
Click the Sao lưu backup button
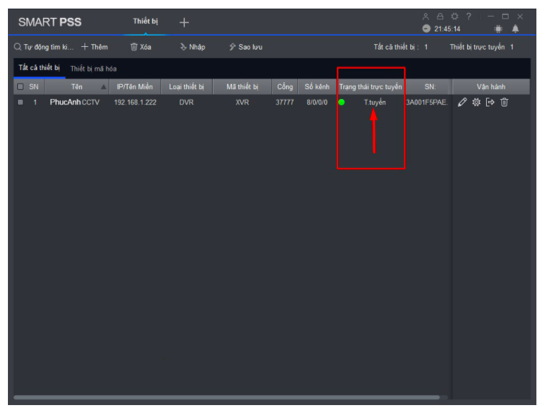(245, 47)
